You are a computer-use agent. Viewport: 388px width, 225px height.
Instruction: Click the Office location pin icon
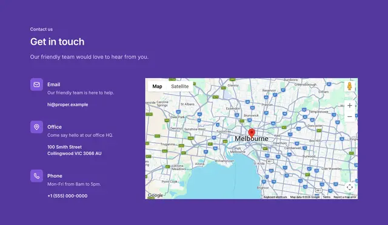coord(36,127)
